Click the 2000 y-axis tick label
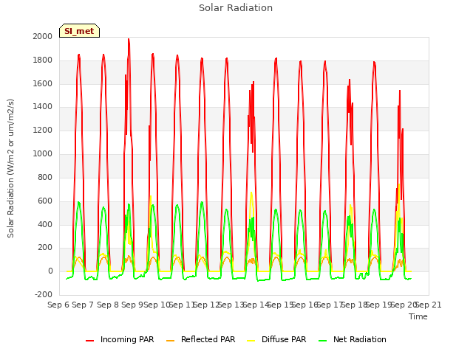 pos(43,36)
